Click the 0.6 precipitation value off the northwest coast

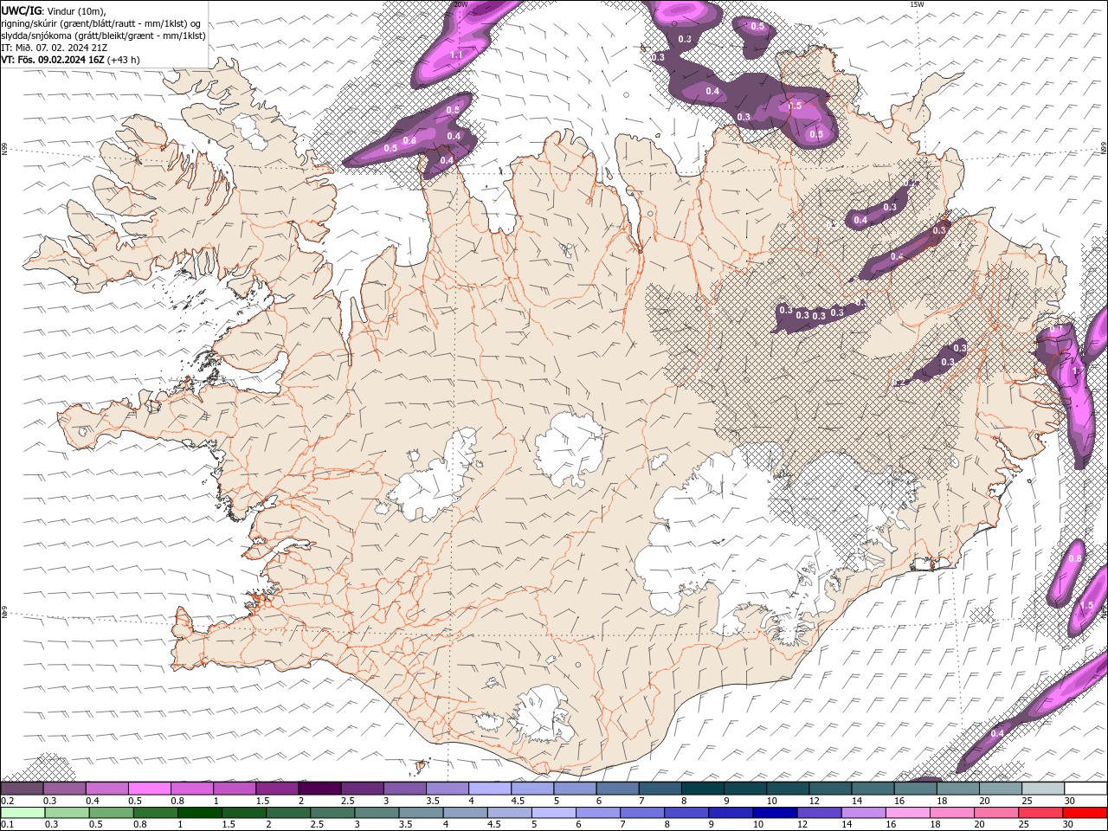(410, 140)
